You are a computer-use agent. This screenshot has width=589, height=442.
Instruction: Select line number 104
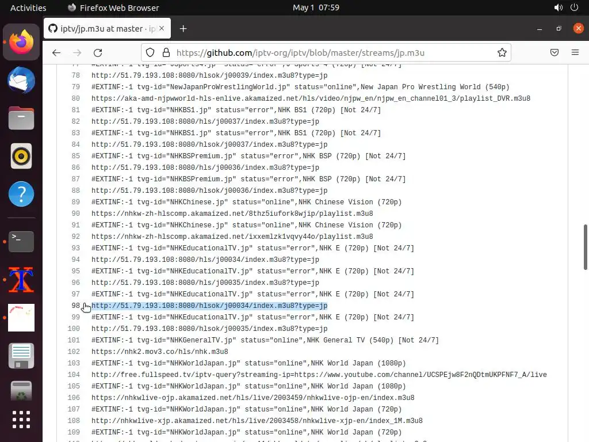pyautogui.click(x=74, y=375)
